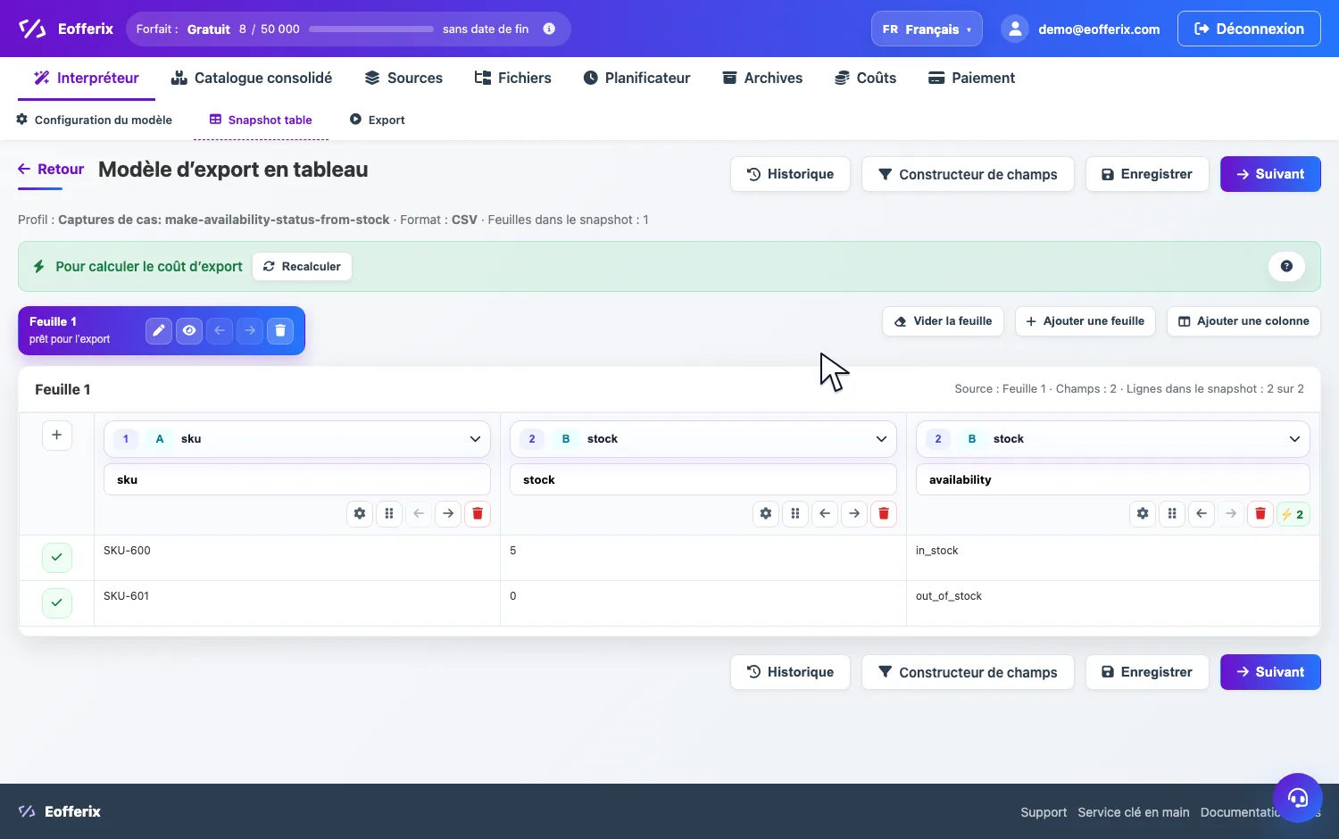Move availability column left

(1202, 513)
